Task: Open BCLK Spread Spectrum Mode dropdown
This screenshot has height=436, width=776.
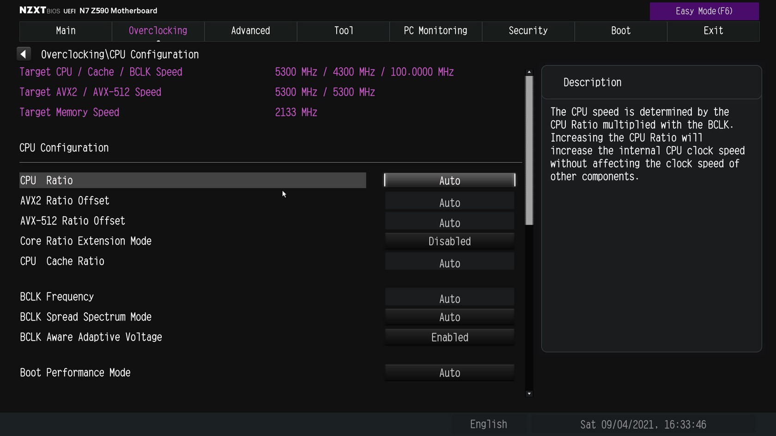Action: 449,317
